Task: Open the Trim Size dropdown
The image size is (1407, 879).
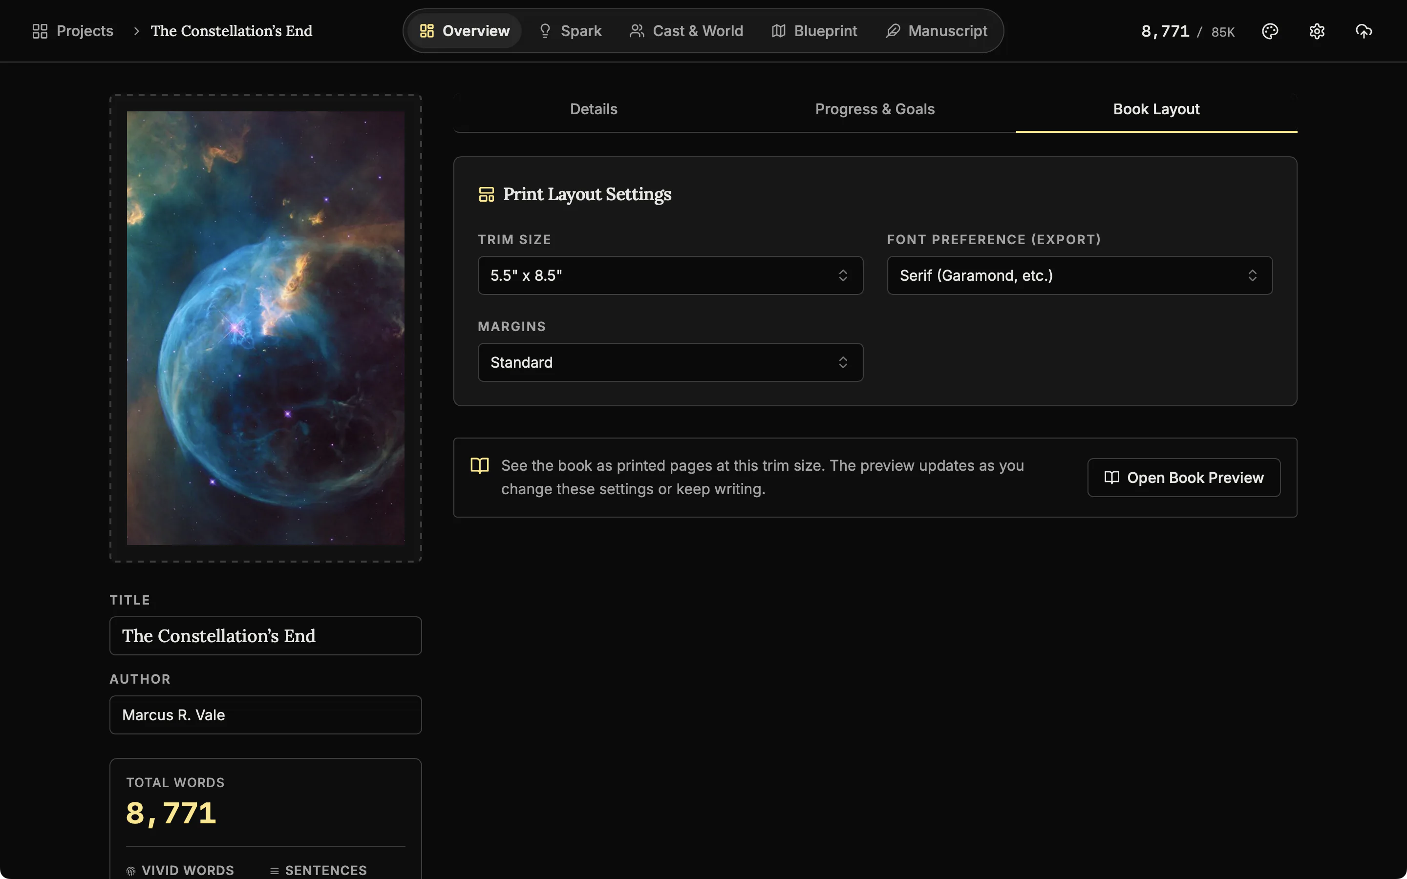Action: [x=670, y=275]
